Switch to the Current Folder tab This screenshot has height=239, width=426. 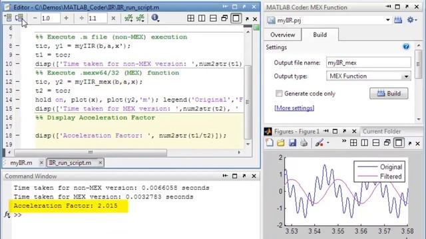pos(381,131)
